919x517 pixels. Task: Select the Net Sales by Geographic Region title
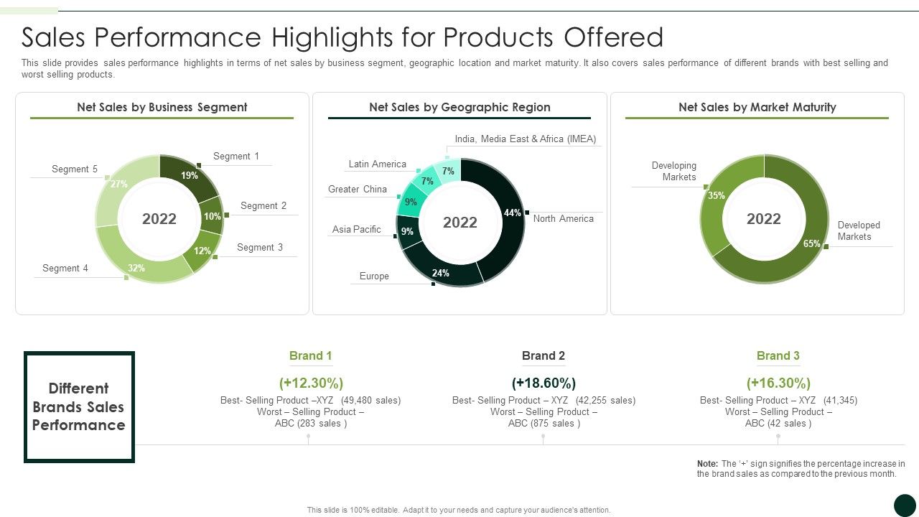coord(459,107)
